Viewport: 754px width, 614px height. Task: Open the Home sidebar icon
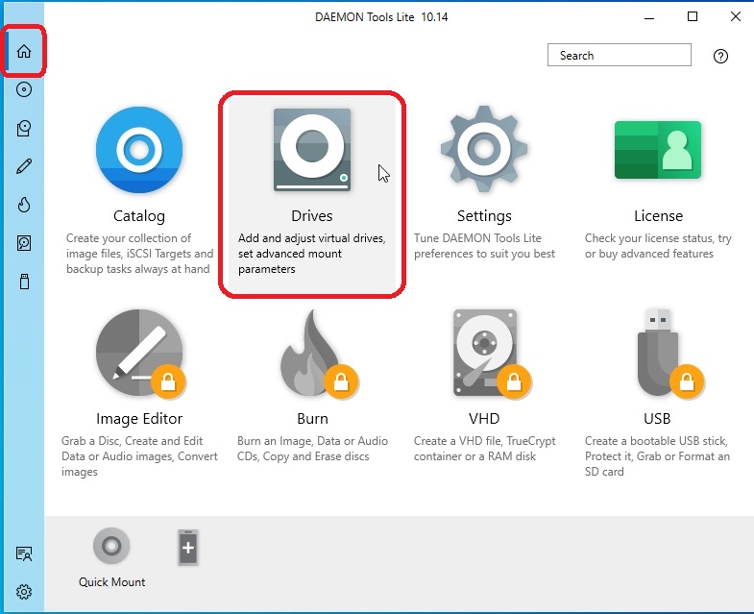coord(24,51)
